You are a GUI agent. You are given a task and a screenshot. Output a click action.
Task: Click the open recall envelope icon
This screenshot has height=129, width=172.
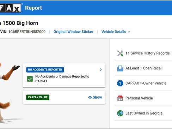120,68
